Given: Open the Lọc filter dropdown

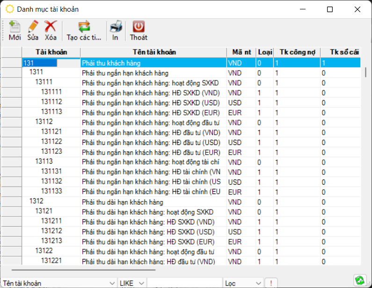Looking at the screenshot, I should click(259, 283).
